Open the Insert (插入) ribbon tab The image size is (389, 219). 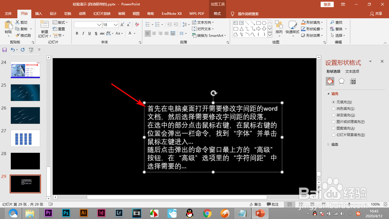[38, 13]
